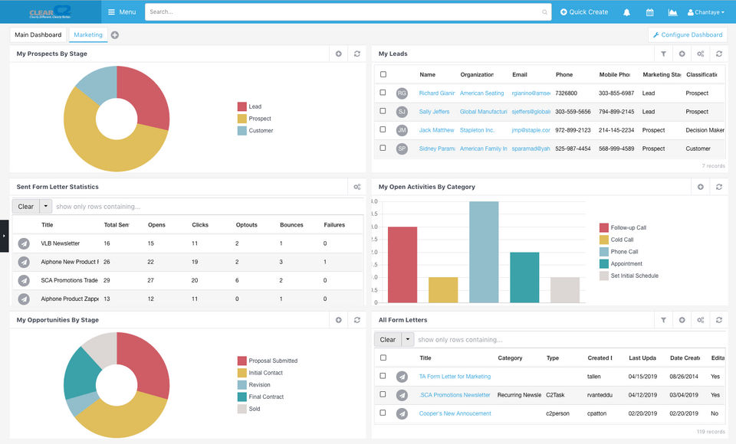This screenshot has width=736, height=444.
Task: Open Clear dropdown arrow in Sent Form Letter Statistics
Action: coord(45,206)
